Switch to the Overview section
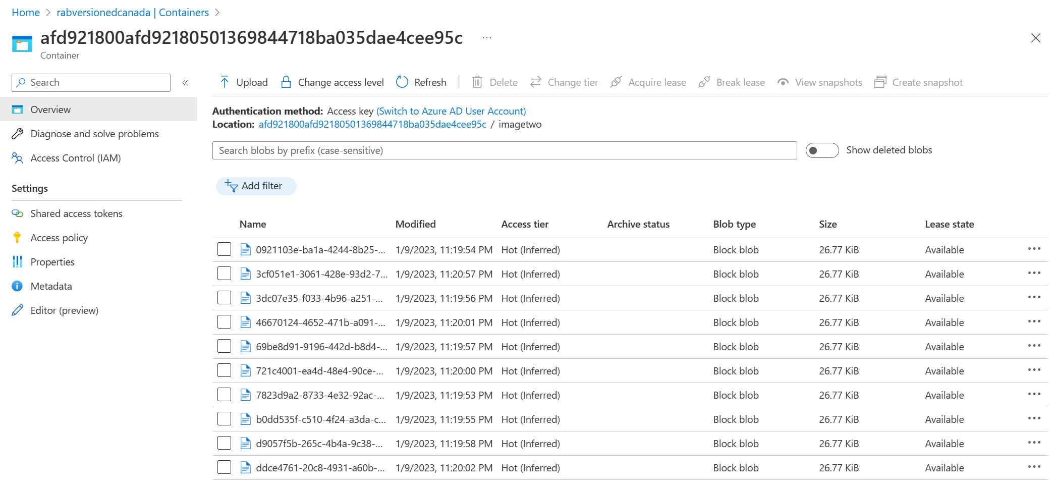Image resolution: width=1054 pixels, height=489 pixels. pyautogui.click(x=50, y=109)
